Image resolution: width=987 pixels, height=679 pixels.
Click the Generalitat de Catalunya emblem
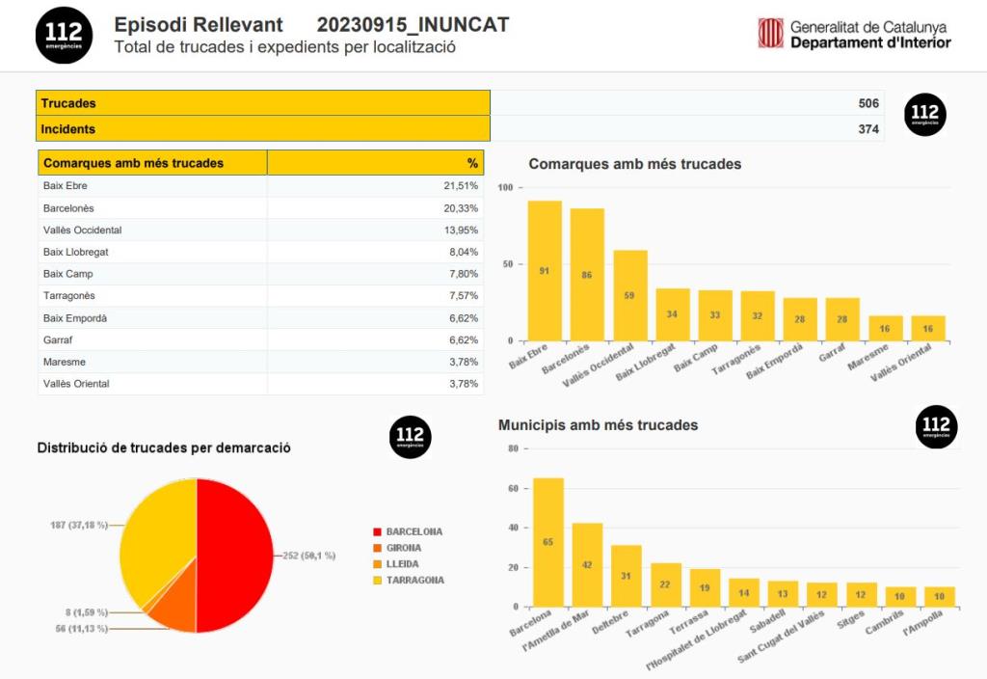tap(770, 33)
